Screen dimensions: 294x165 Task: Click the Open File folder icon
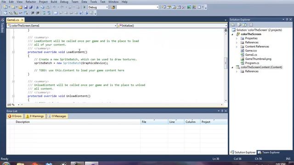pyautogui.click(x=20, y=7)
